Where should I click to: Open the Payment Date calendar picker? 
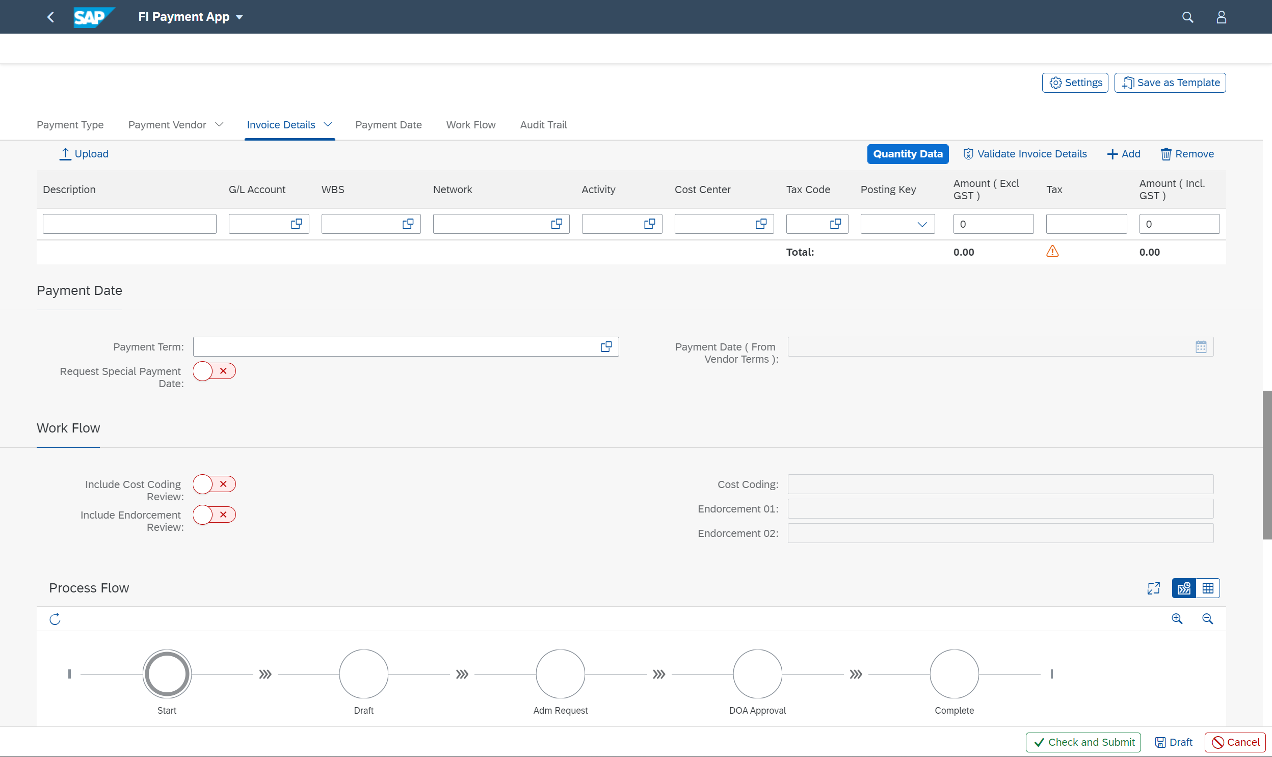tap(1202, 346)
